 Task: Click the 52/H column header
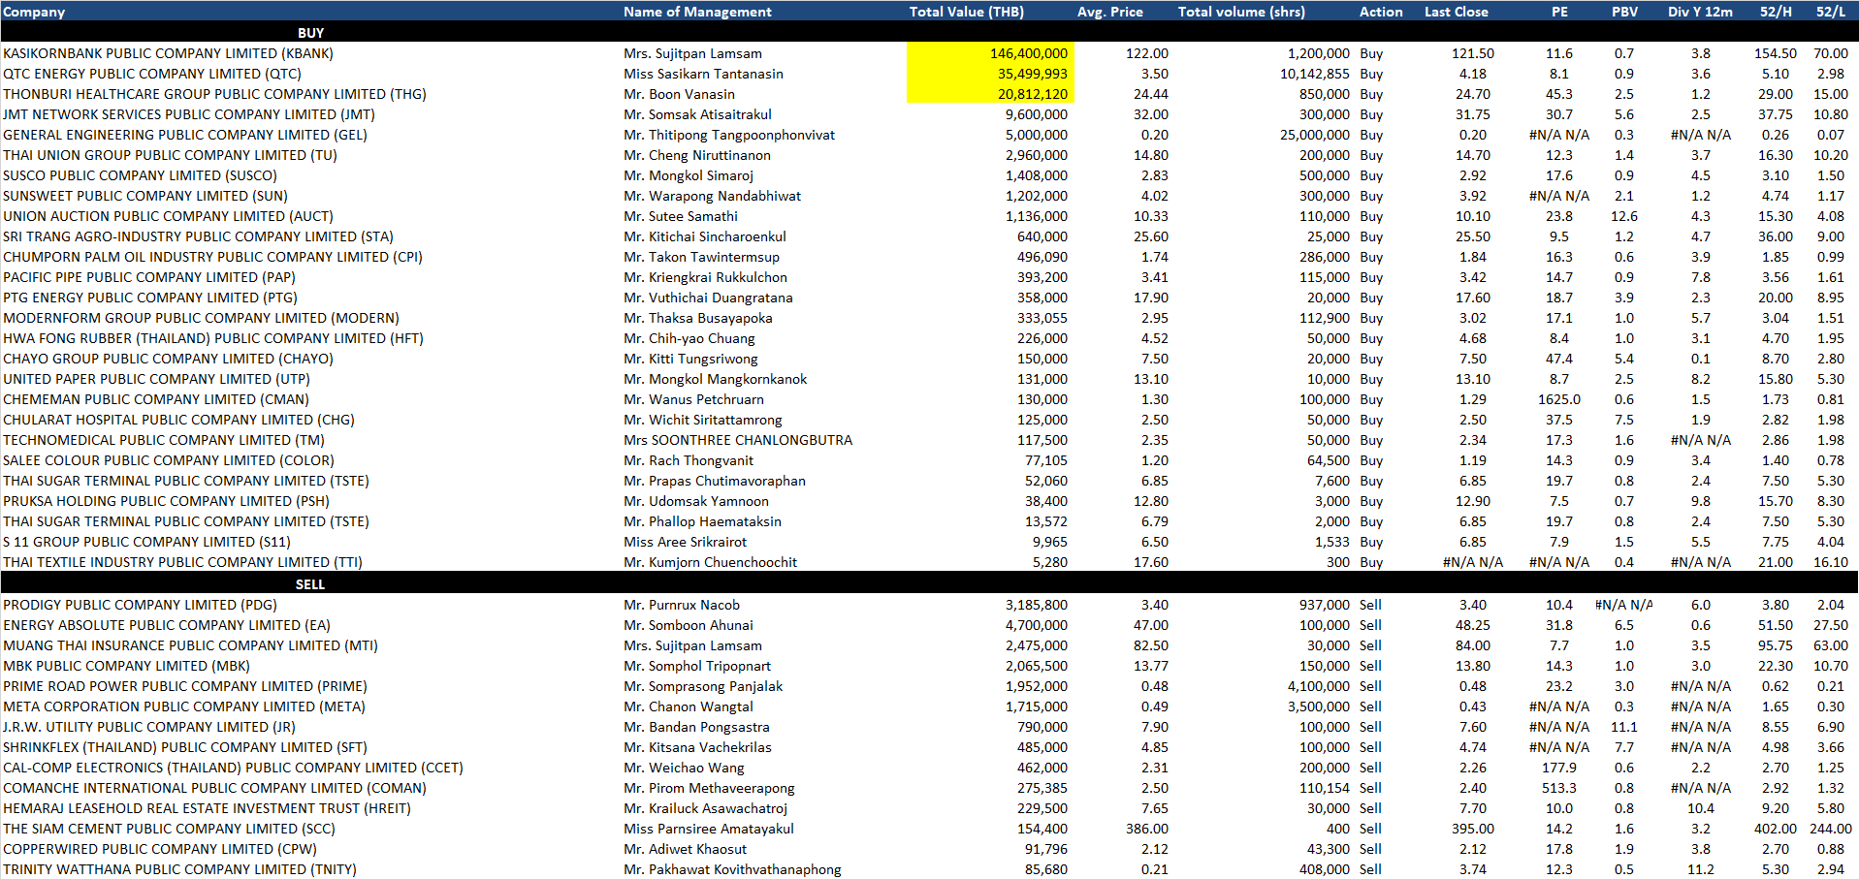click(1775, 12)
